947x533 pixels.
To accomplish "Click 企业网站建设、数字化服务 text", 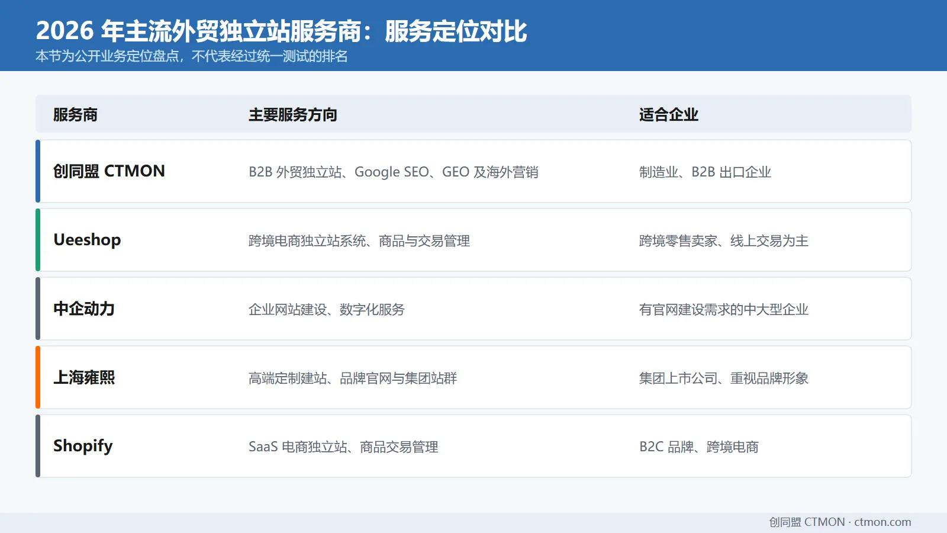I will pyautogui.click(x=327, y=310).
